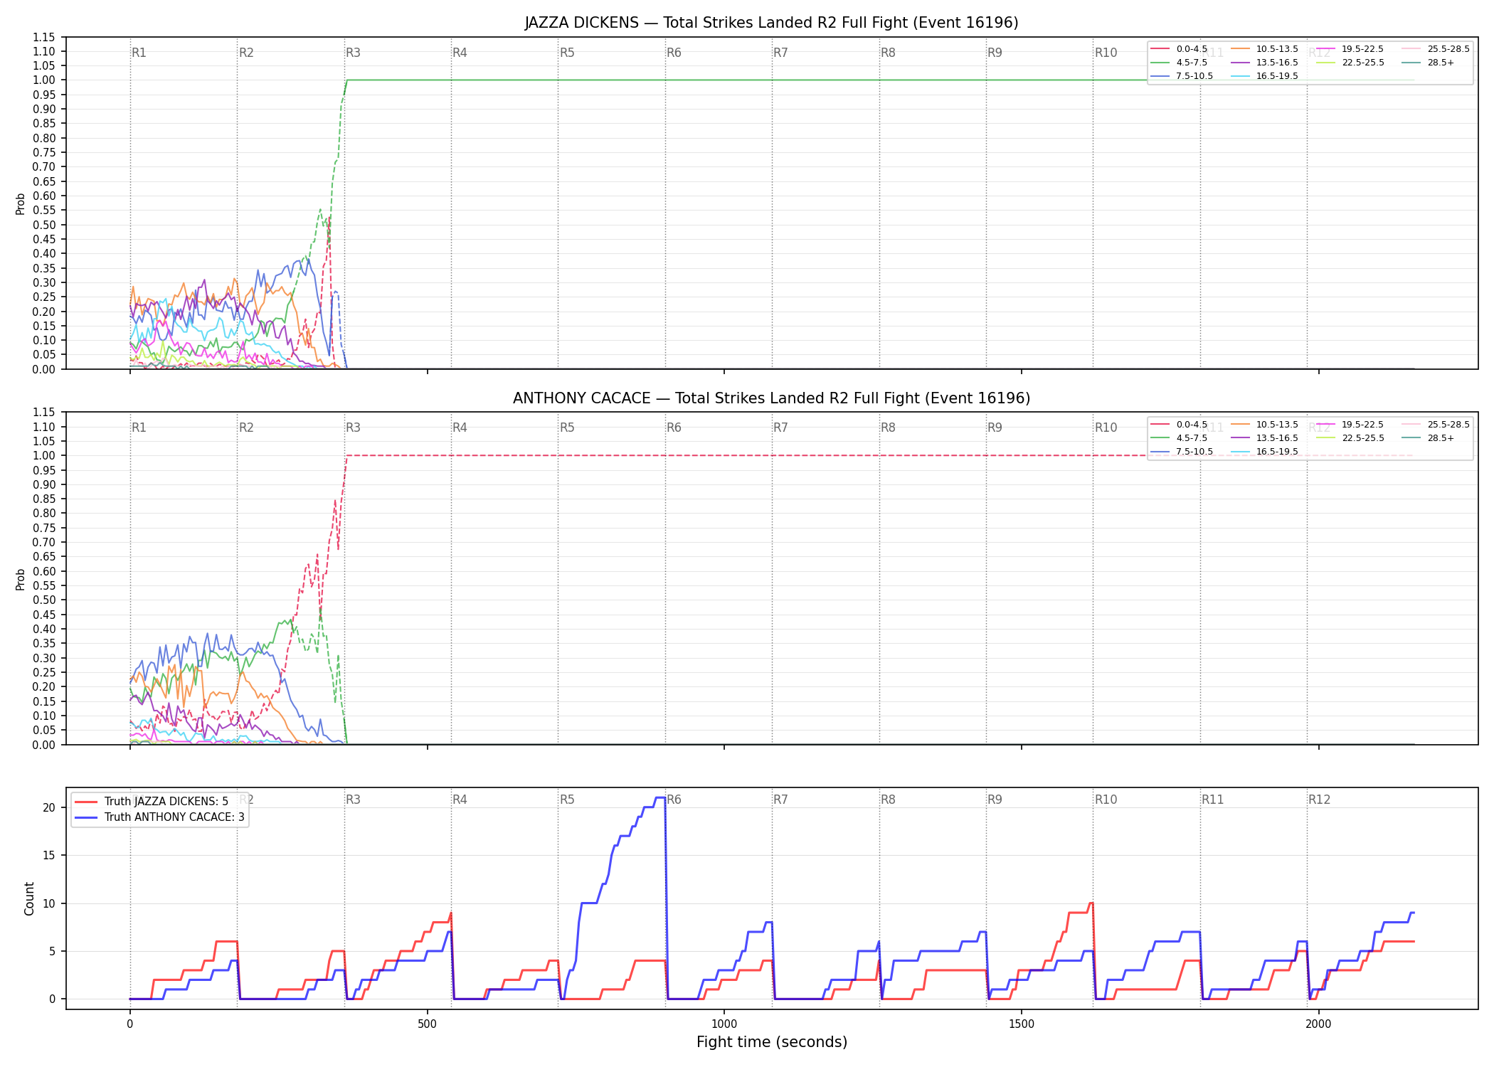Pick the 25.5-28.5 legend entry in Anthony Cacace chart
Viewport: 1494px width, 1067px height.
pos(1436,425)
